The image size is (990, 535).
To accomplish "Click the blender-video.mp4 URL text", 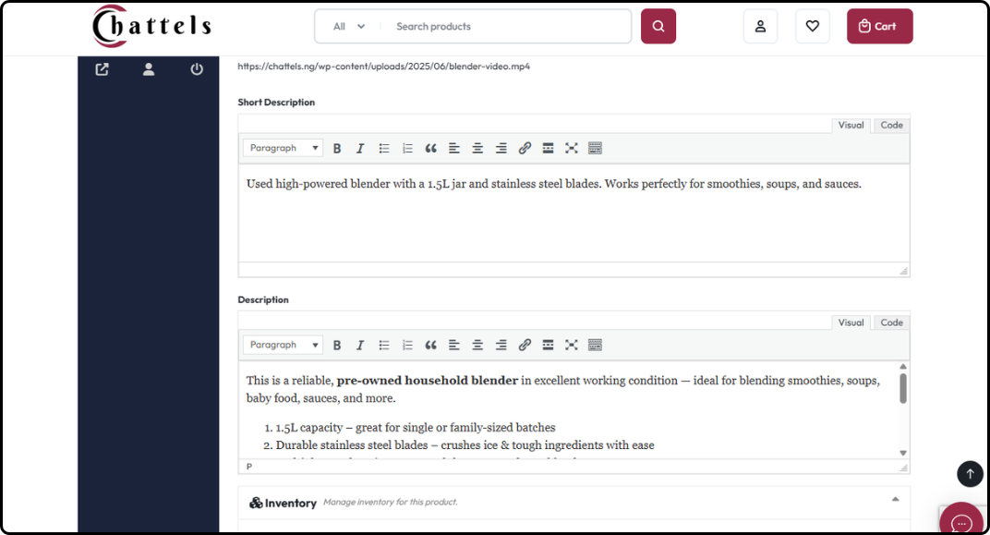I will pyautogui.click(x=384, y=67).
